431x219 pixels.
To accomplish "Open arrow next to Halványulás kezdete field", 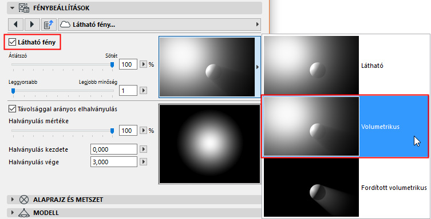I will pos(143,149).
